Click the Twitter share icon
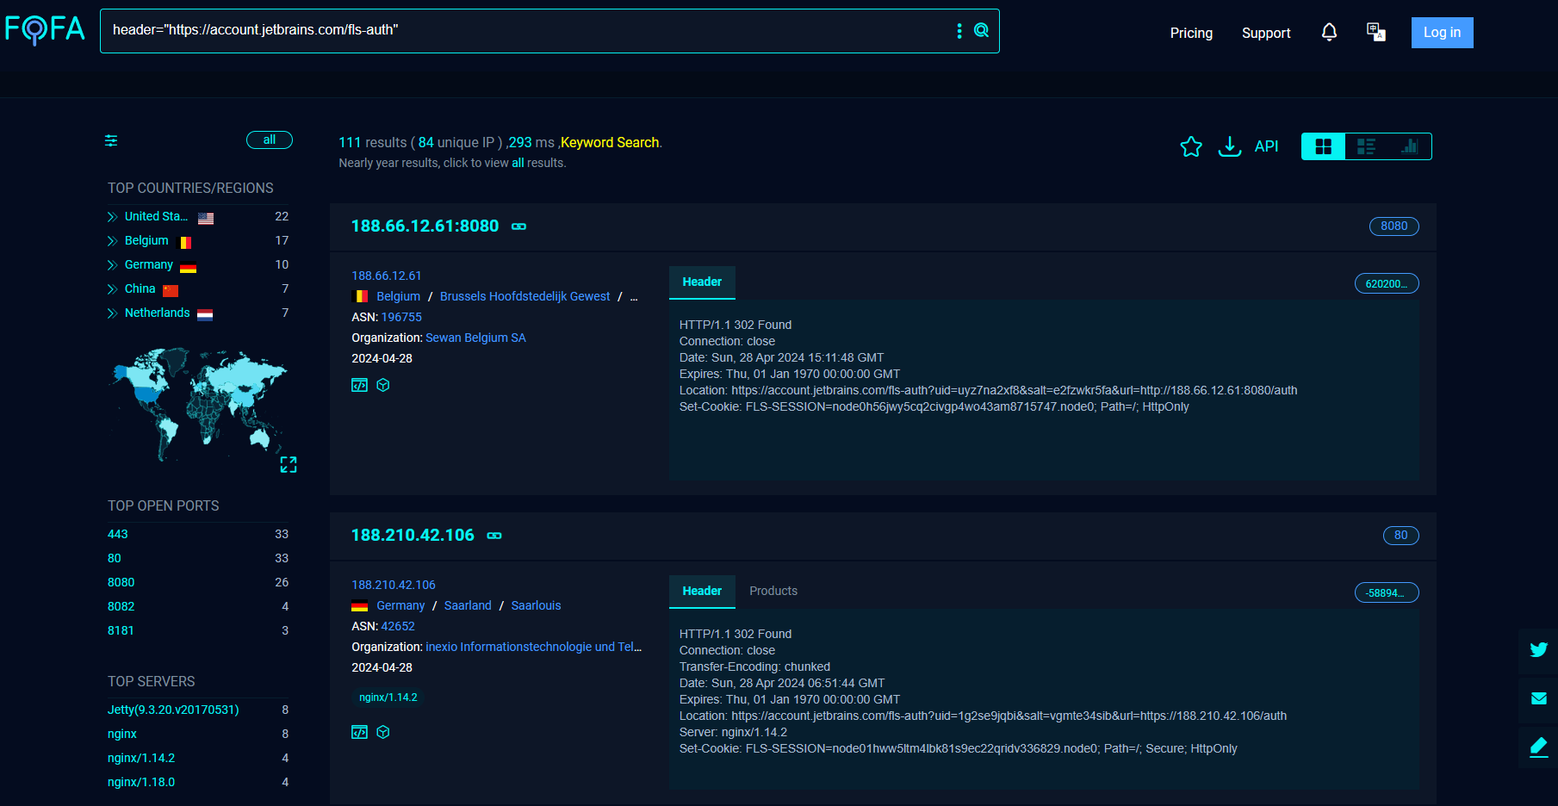 click(x=1538, y=650)
